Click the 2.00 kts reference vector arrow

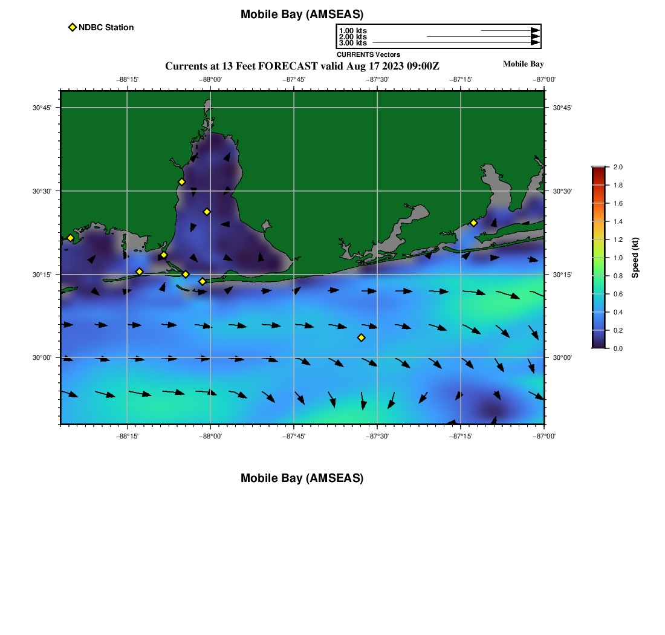pyautogui.click(x=483, y=36)
